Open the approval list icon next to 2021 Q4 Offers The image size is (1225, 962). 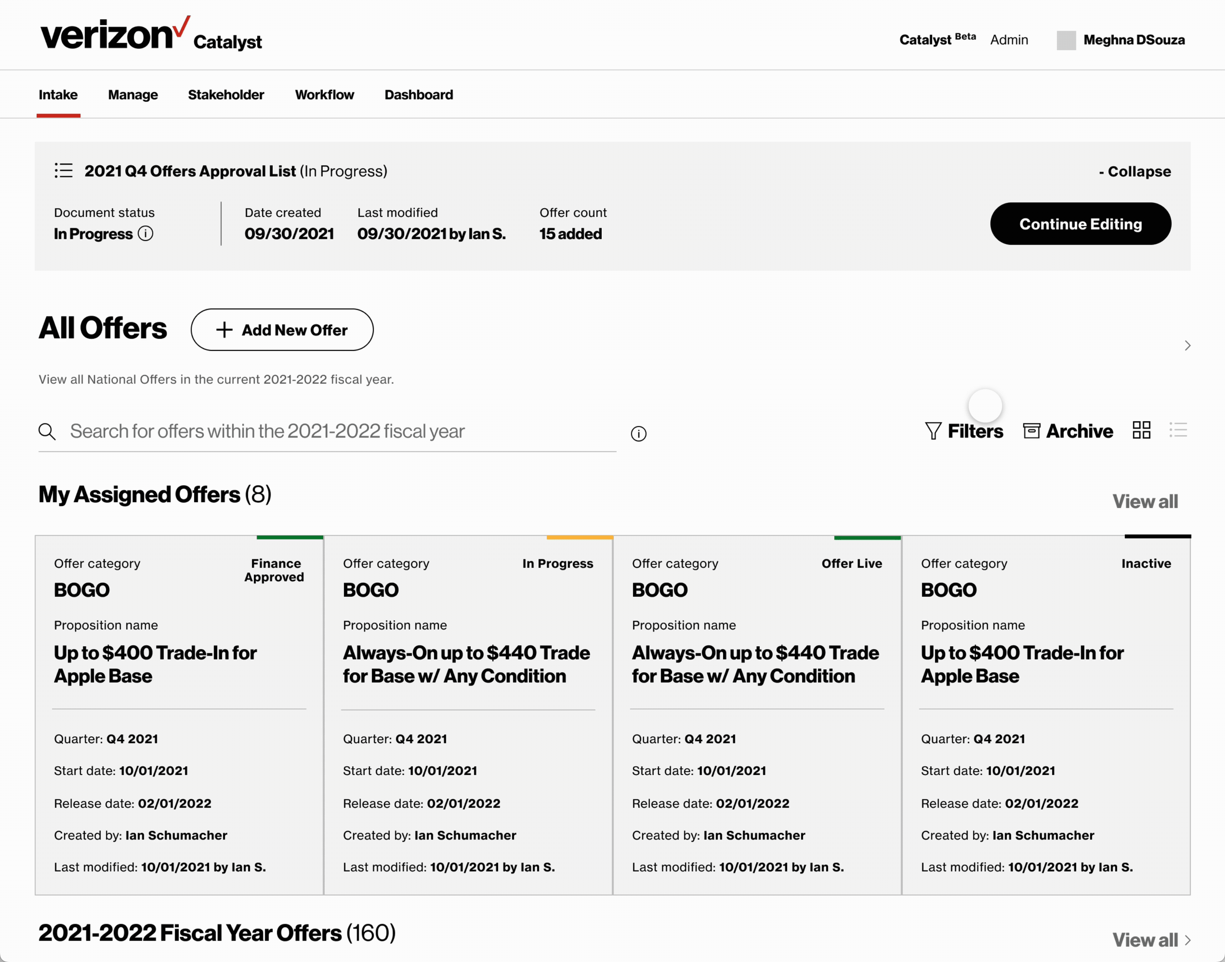(x=64, y=171)
